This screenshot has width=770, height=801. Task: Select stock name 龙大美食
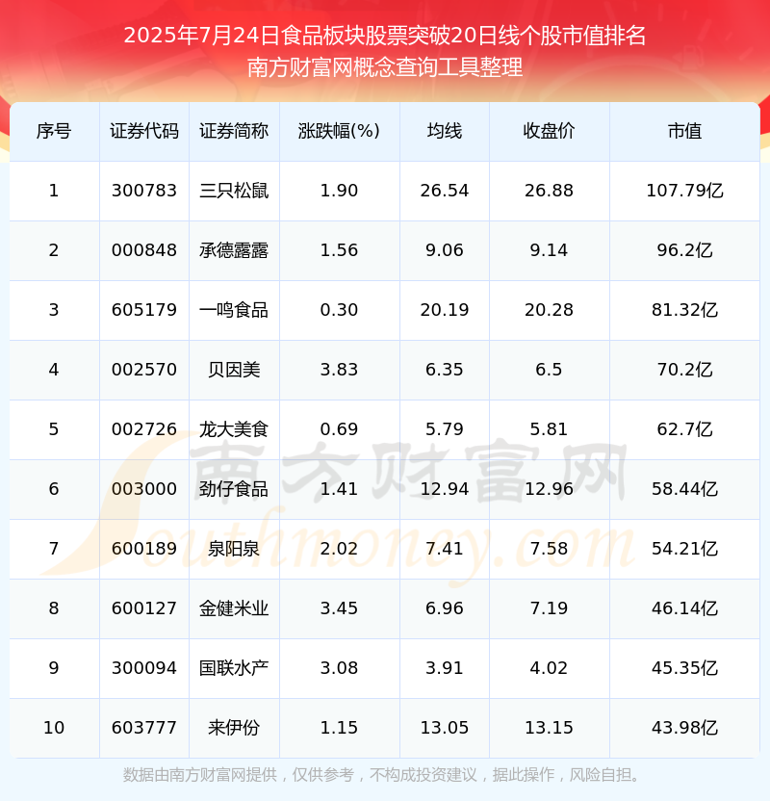234,429
